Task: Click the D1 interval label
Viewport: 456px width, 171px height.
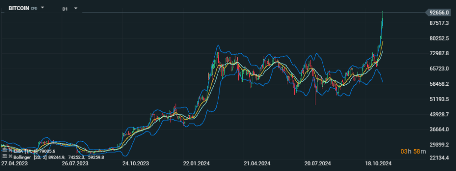Action: (x=65, y=9)
